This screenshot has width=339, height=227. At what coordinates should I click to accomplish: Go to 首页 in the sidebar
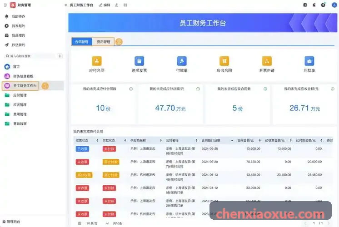pyautogui.click(x=16, y=67)
